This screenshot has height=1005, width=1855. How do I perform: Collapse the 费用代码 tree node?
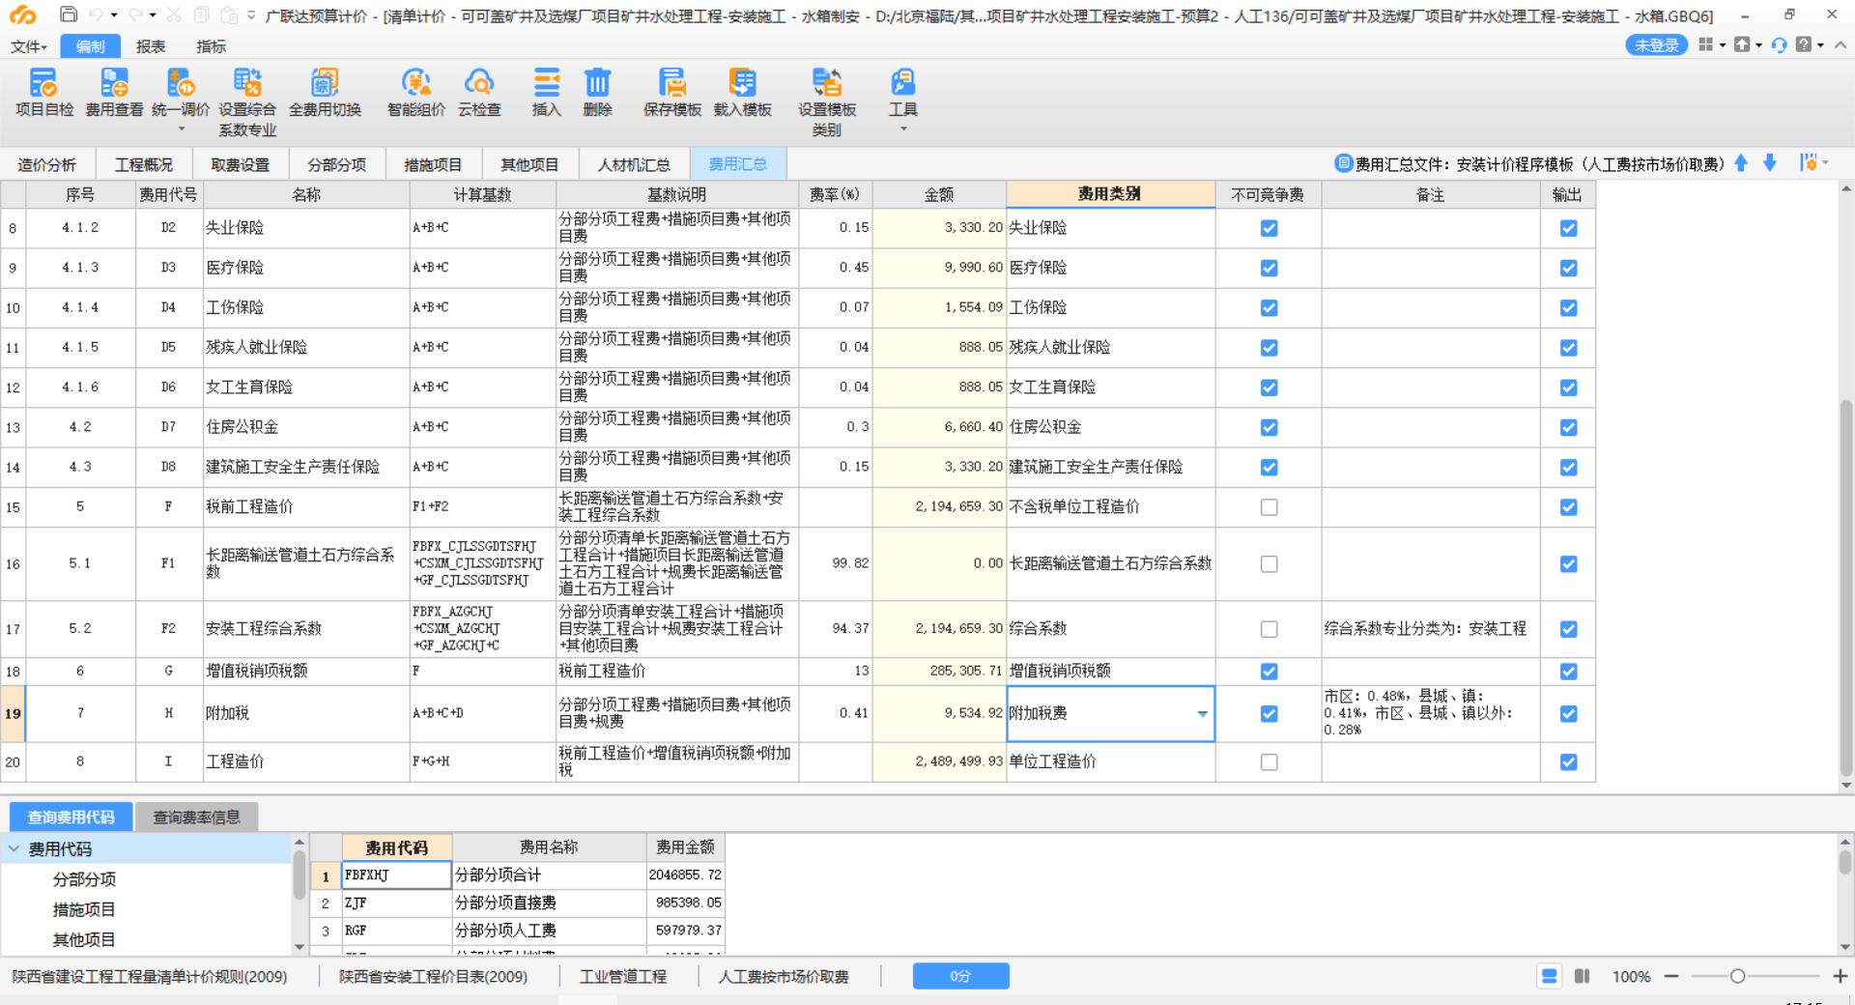pyautogui.click(x=14, y=849)
